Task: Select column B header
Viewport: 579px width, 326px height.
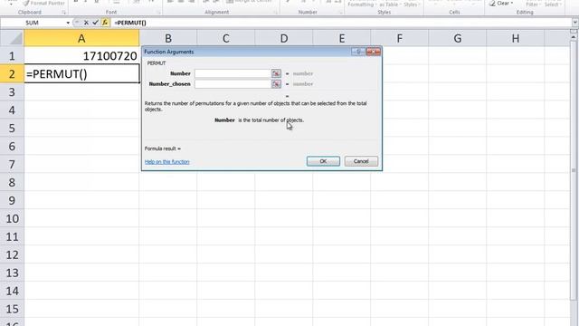Action: point(168,38)
